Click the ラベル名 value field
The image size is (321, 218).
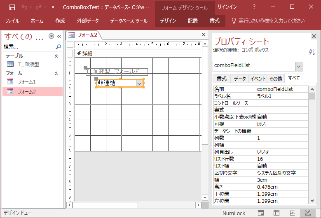pos(282,96)
